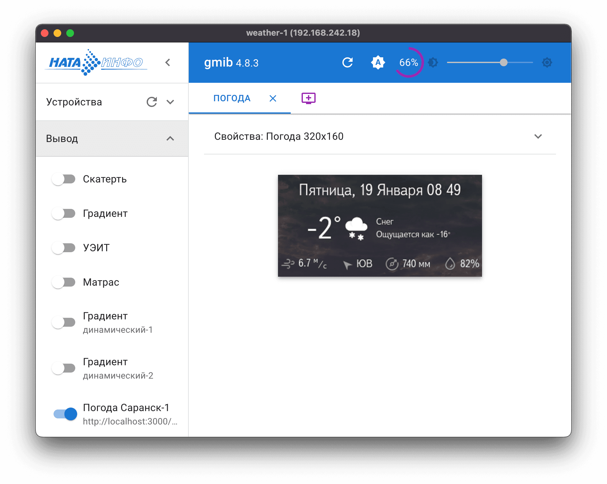Select the УЭИТ label
The height and width of the screenshot is (484, 607).
(96, 248)
